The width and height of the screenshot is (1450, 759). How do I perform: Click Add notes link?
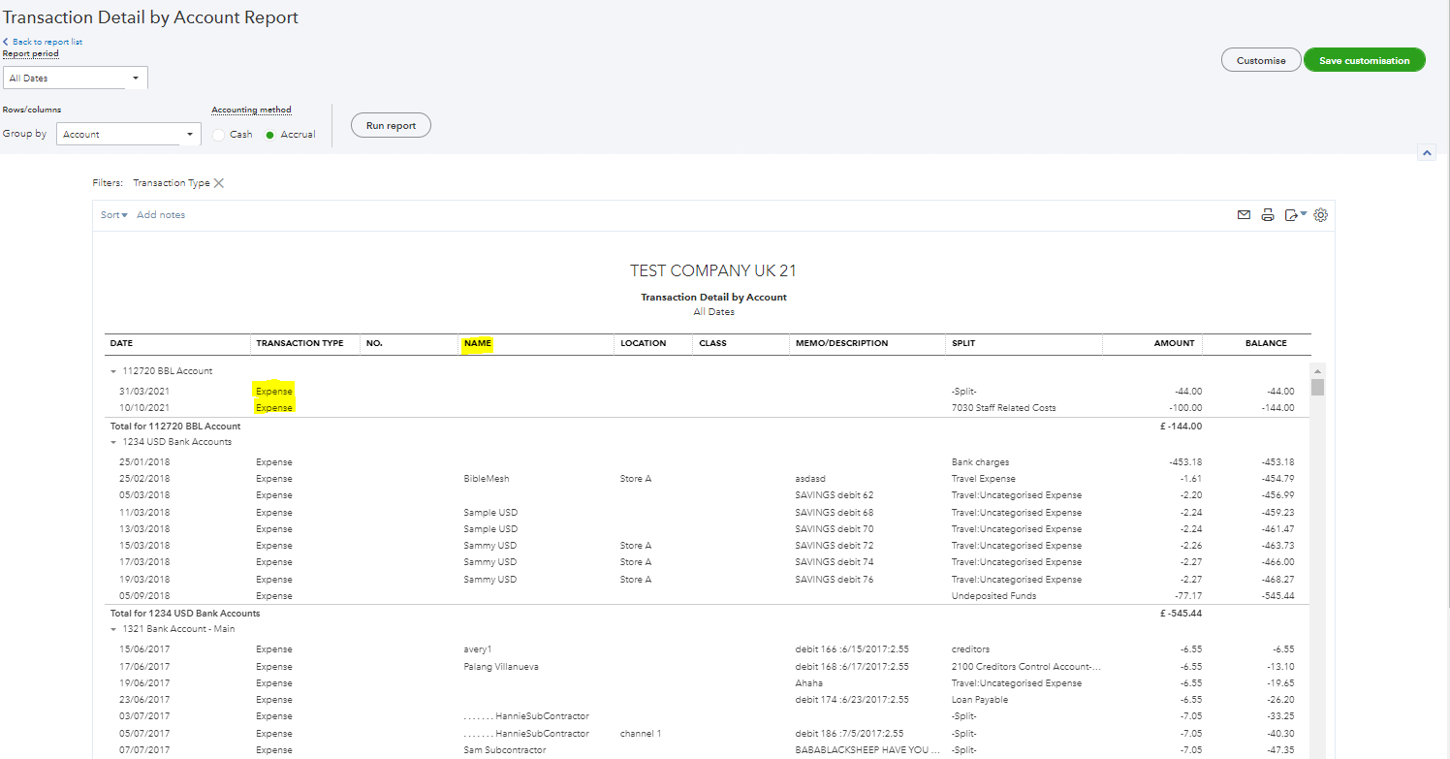(161, 215)
